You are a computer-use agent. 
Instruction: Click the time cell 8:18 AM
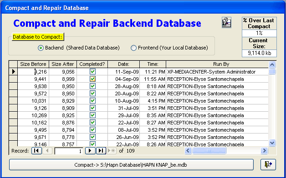(x=153, y=86)
